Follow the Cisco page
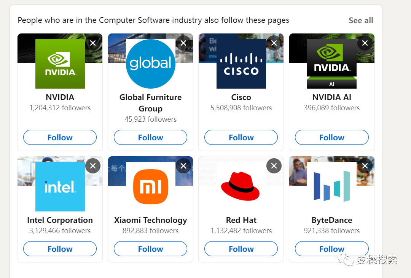This screenshot has height=278, width=411. (241, 137)
